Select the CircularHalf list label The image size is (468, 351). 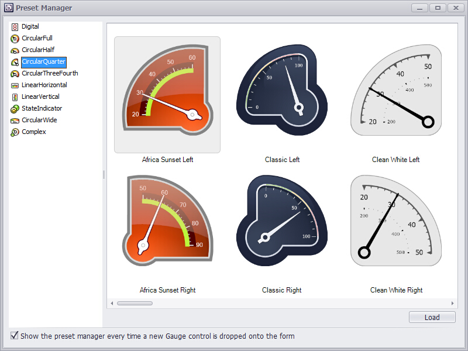pyautogui.click(x=38, y=50)
